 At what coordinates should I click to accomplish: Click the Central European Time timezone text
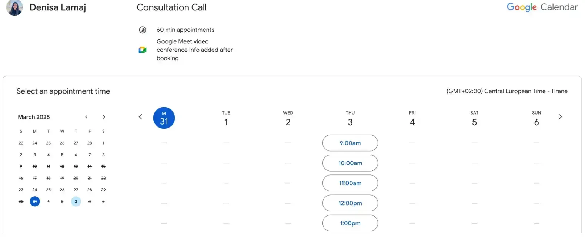coord(507,91)
